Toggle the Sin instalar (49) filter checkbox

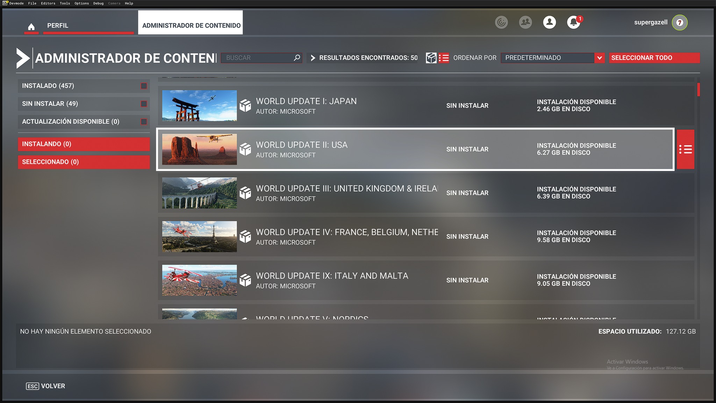point(144,104)
